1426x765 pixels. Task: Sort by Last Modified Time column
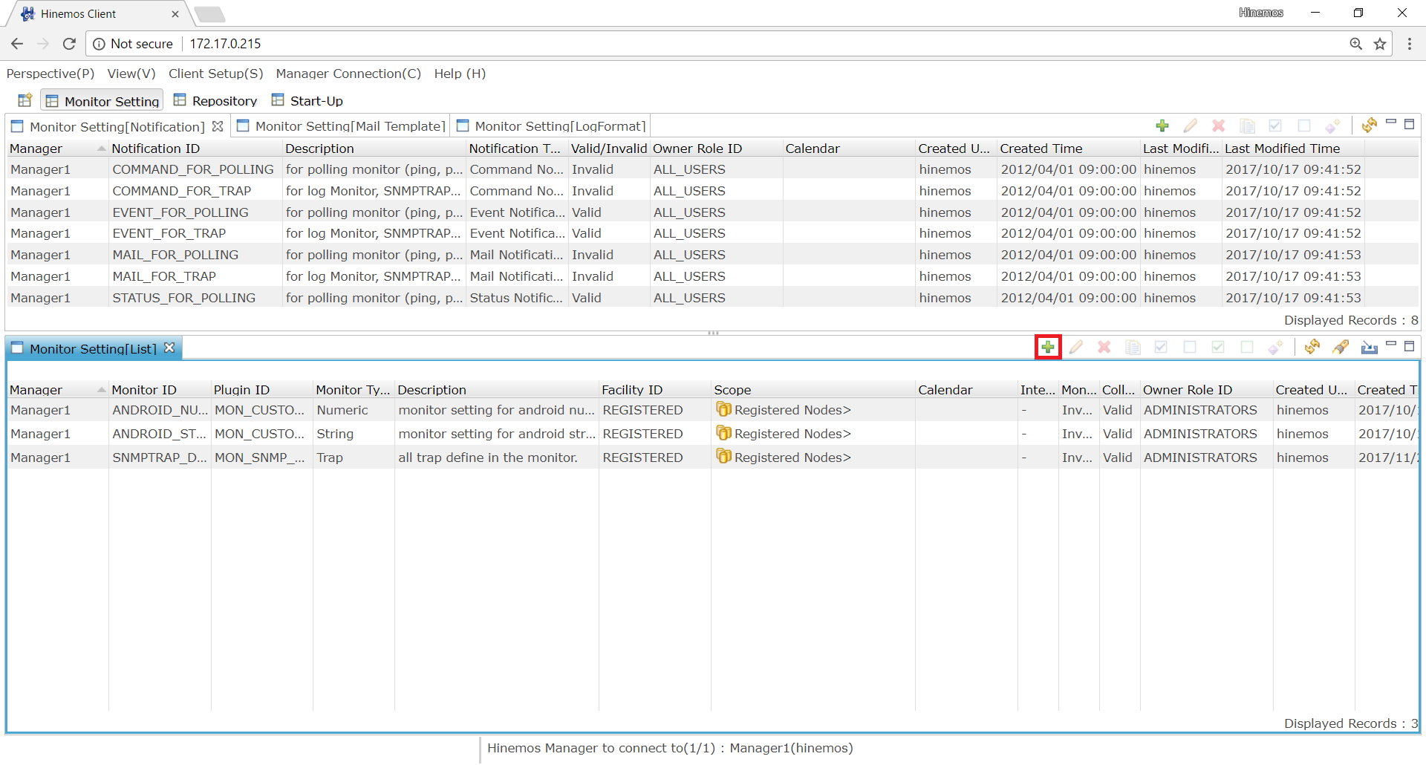(1292, 149)
